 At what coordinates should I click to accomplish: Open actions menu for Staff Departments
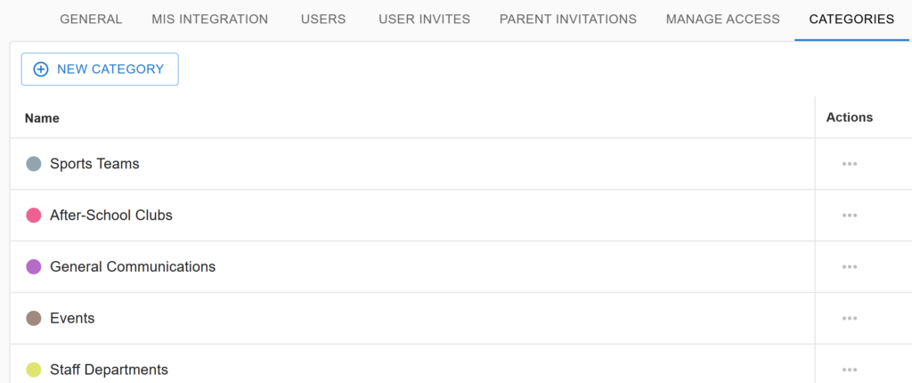tap(849, 370)
